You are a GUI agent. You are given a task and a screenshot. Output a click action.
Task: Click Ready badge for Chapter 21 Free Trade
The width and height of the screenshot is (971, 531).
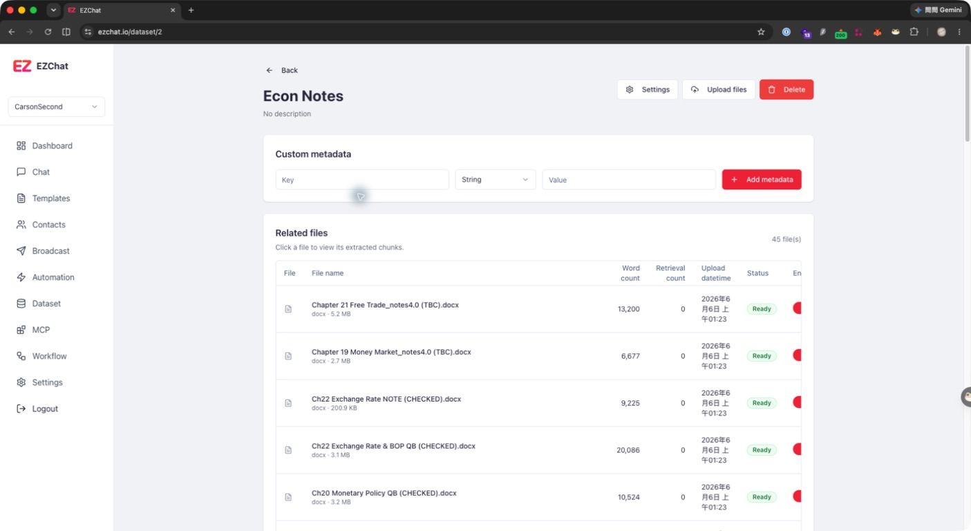click(762, 309)
